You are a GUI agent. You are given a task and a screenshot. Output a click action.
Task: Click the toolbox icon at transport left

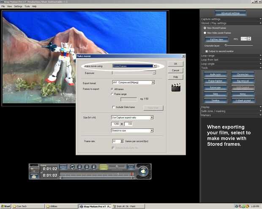pyautogui.click(x=34, y=176)
